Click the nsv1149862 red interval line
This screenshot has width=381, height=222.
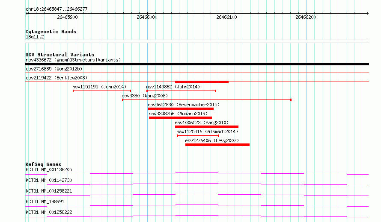coord(181,91)
